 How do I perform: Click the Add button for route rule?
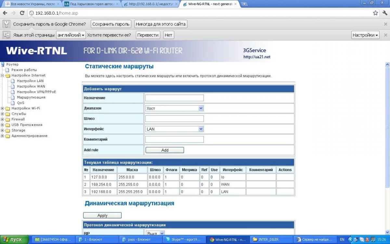click(x=165, y=150)
